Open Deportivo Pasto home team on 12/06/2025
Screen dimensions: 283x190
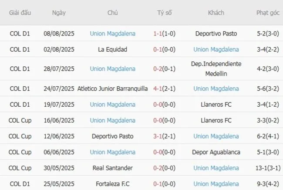[112, 136]
